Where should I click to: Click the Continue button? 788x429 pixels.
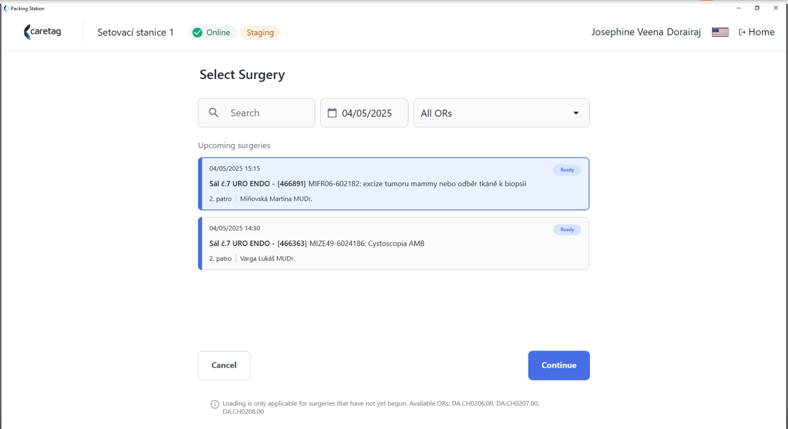[559, 365]
